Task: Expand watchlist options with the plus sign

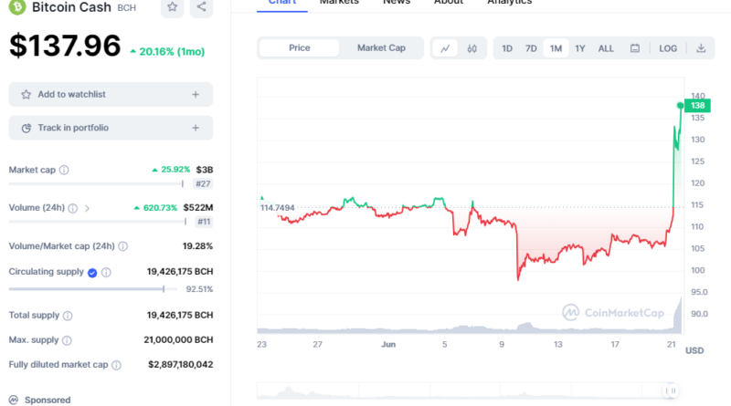Action: [196, 94]
